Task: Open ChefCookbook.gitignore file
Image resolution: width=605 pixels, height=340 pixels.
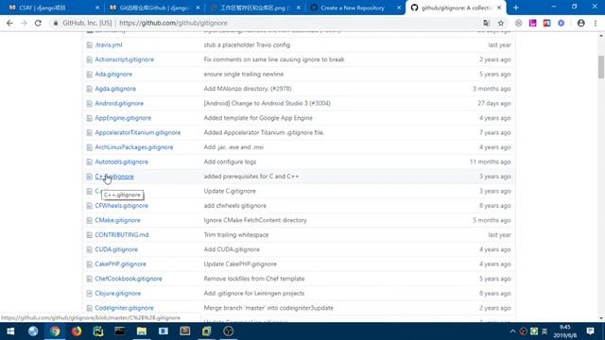Action: coord(129,279)
